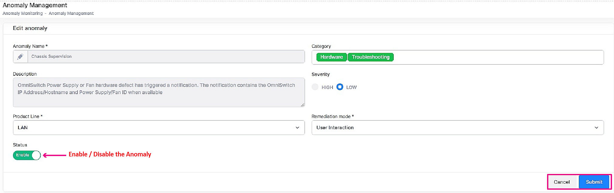Select the Hardware category tag

[331, 57]
